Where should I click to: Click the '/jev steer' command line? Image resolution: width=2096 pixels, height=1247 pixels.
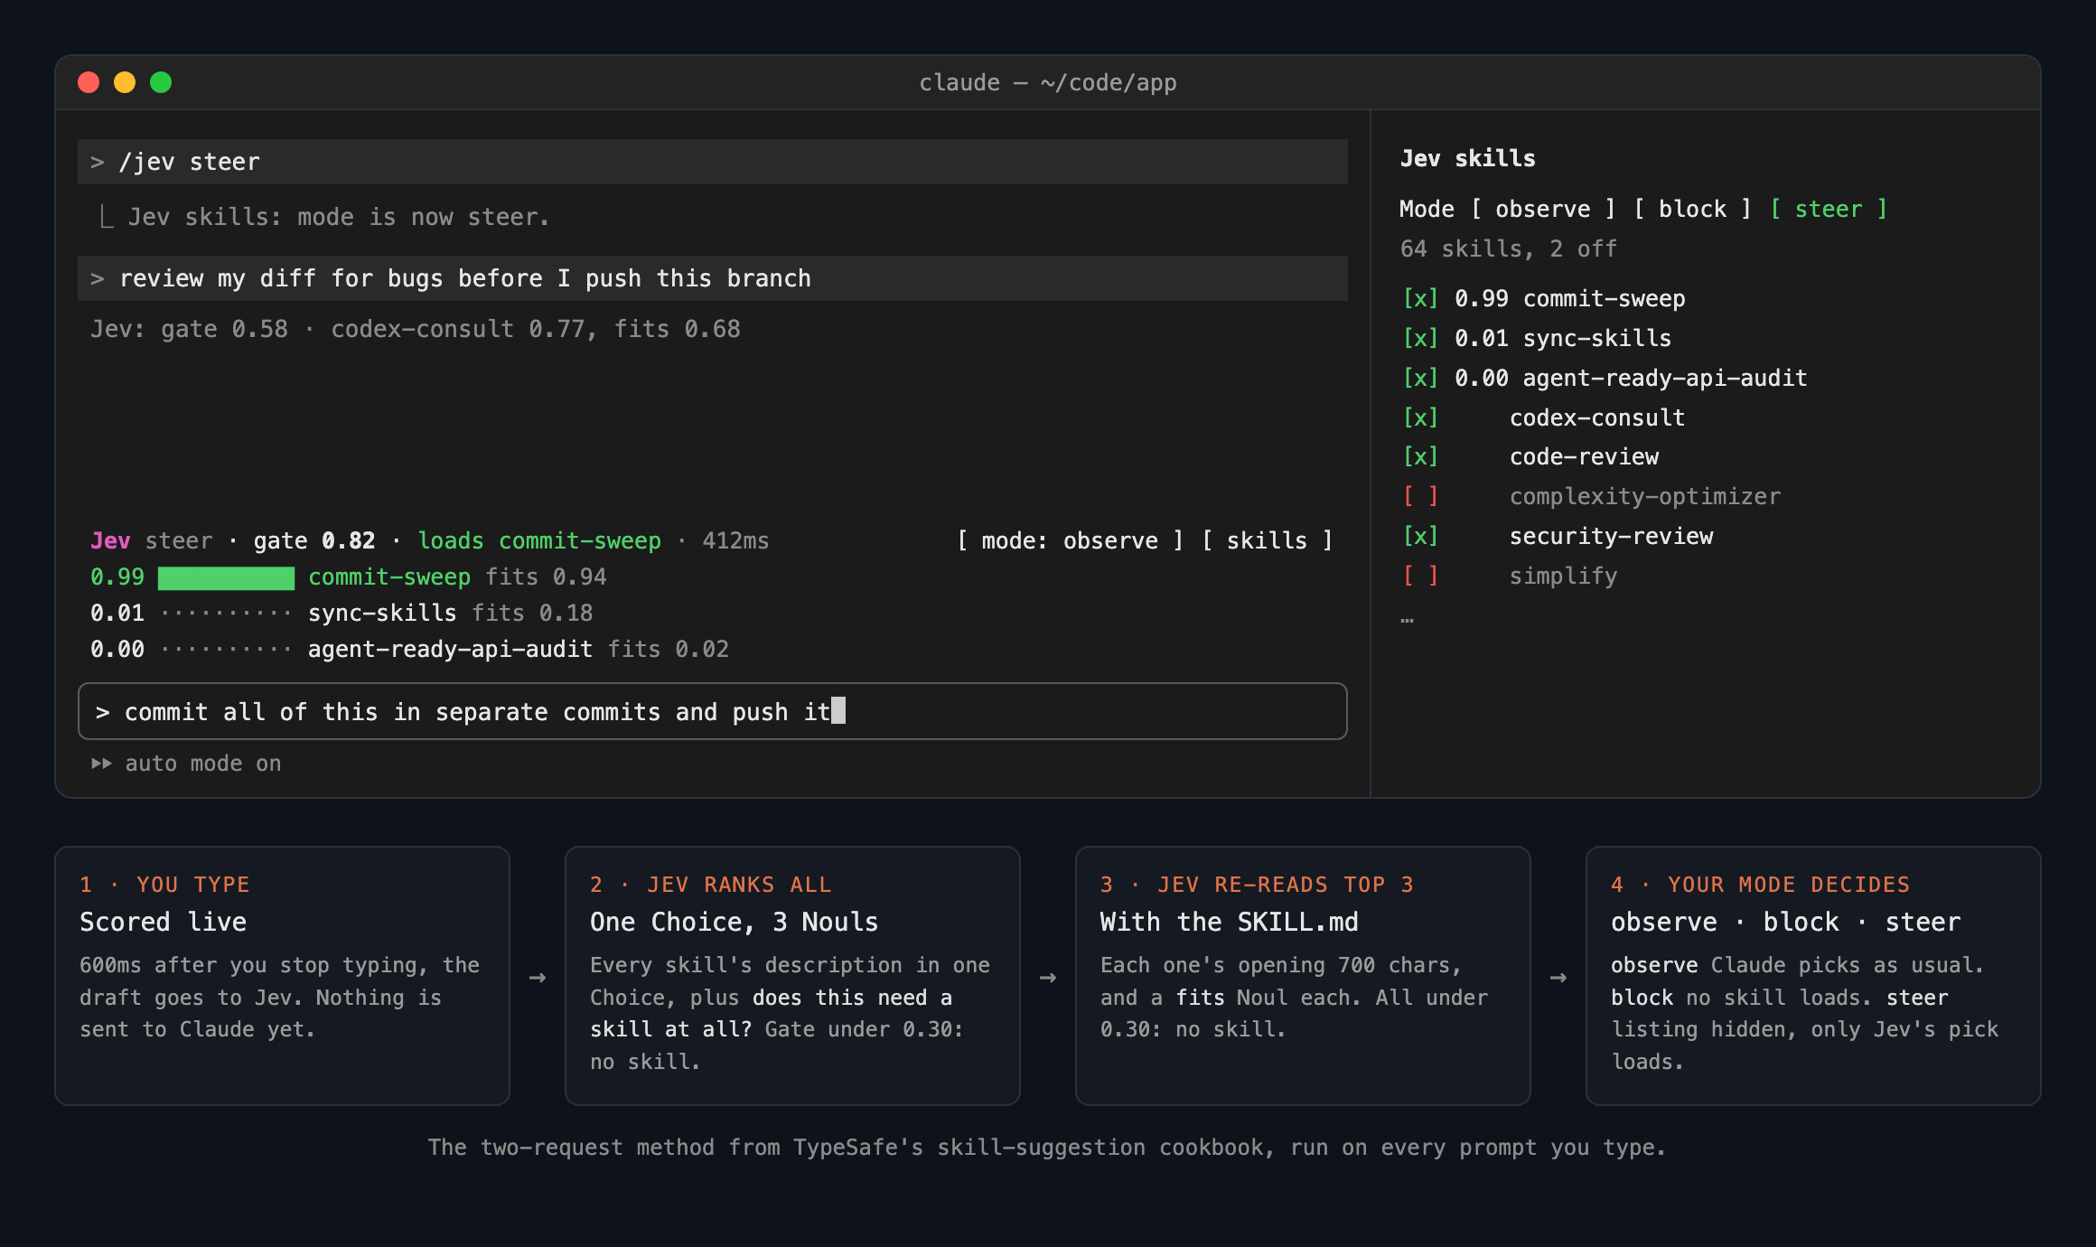click(x=713, y=163)
